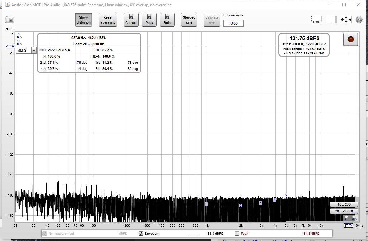Click the -121.75 dBFS level readout

coord(304,38)
